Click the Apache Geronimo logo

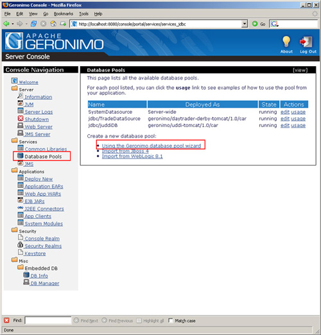55,41
